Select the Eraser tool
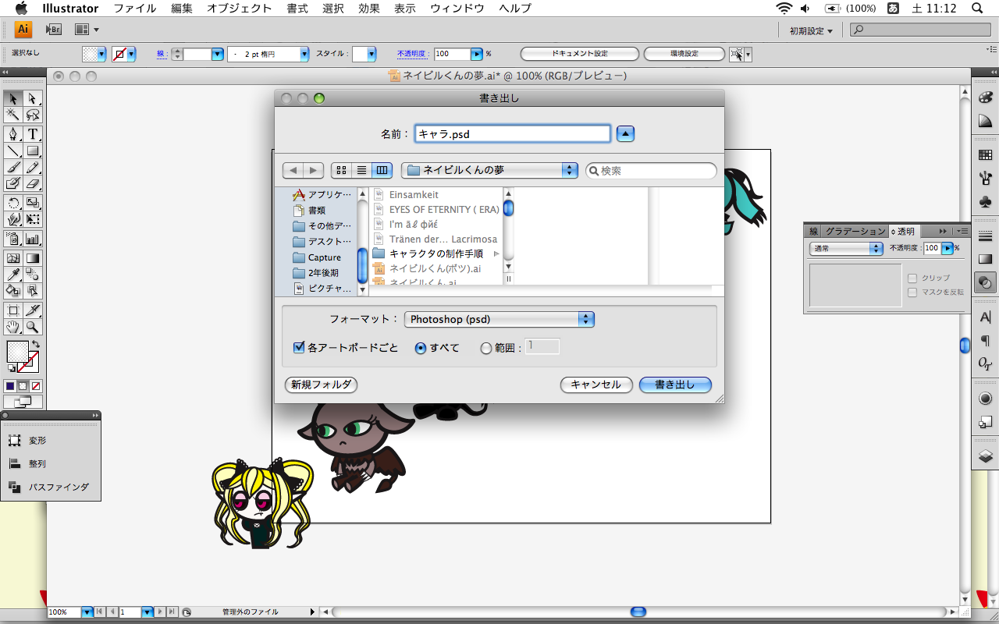Viewport: 999px width, 624px height. [33, 183]
